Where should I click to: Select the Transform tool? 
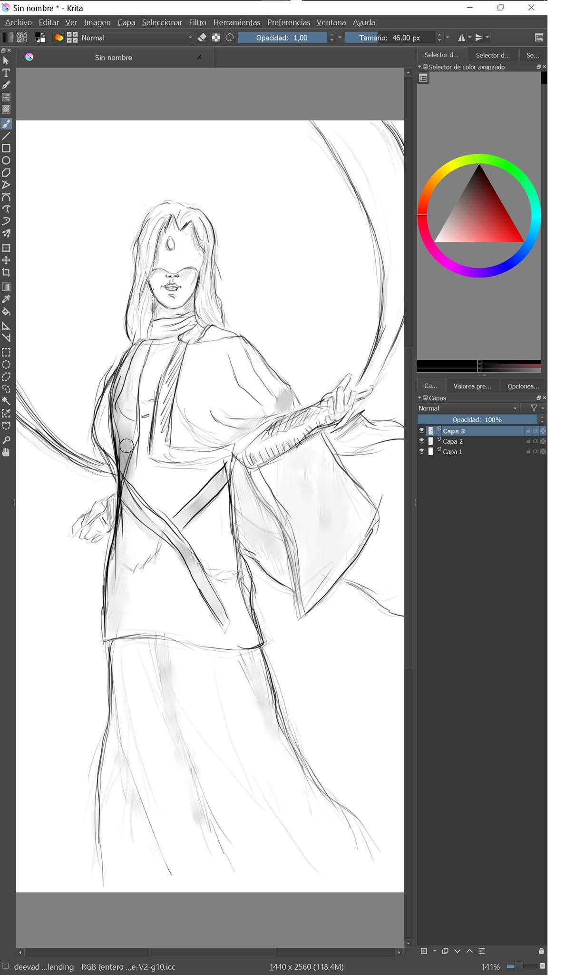(x=6, y=248)
